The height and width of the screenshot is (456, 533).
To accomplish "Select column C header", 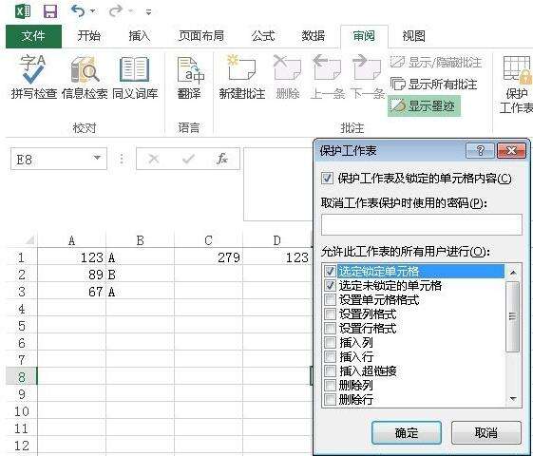I will click(x=208, y=240).
